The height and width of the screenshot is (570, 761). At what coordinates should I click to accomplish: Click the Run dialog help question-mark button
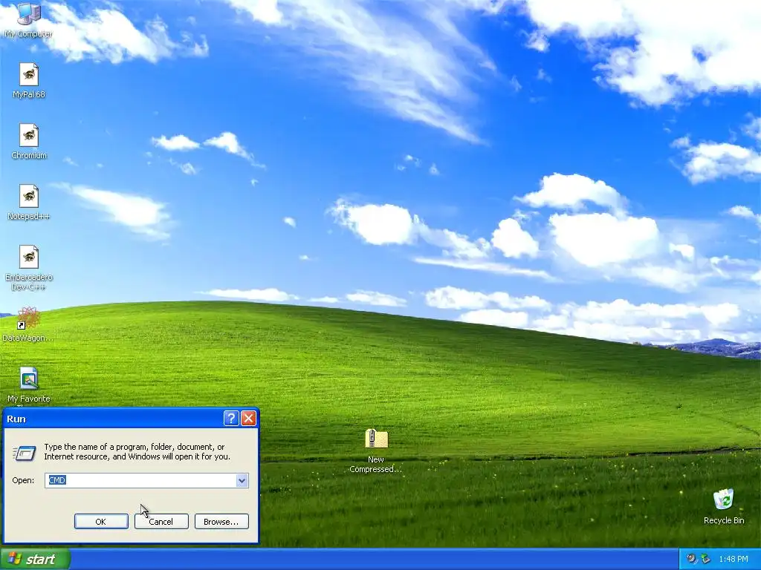point(231,419)
